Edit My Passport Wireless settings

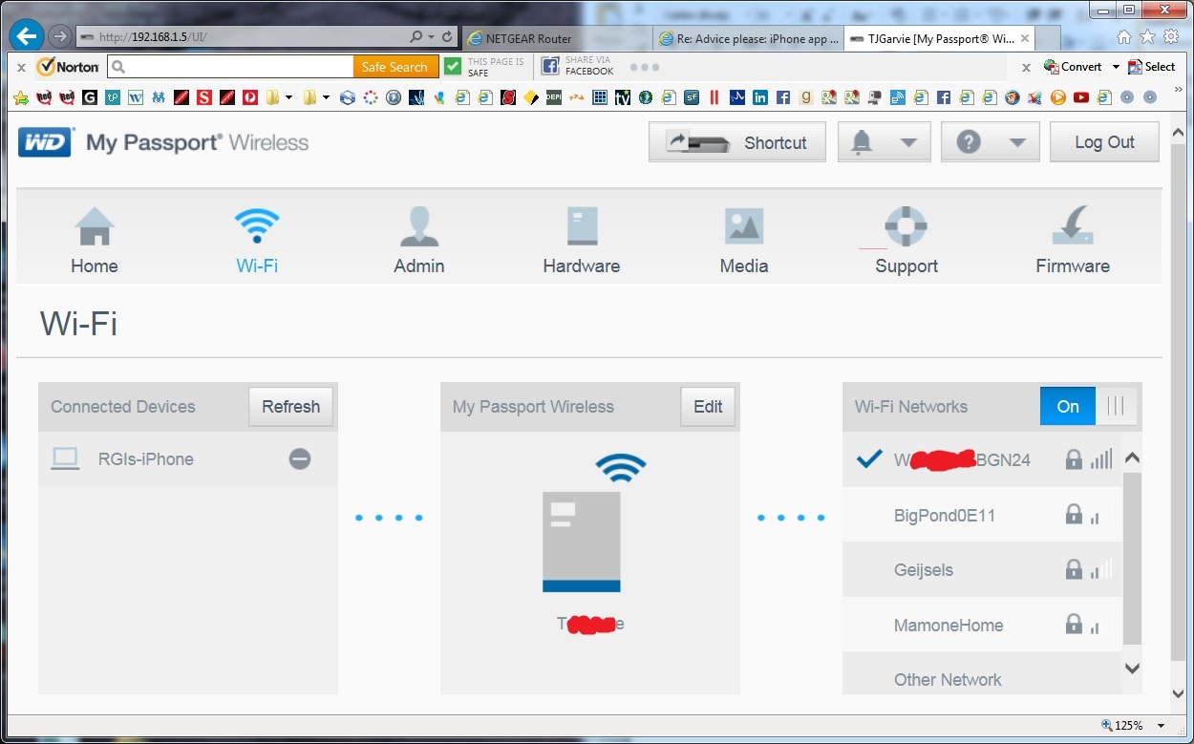point(708,406)
